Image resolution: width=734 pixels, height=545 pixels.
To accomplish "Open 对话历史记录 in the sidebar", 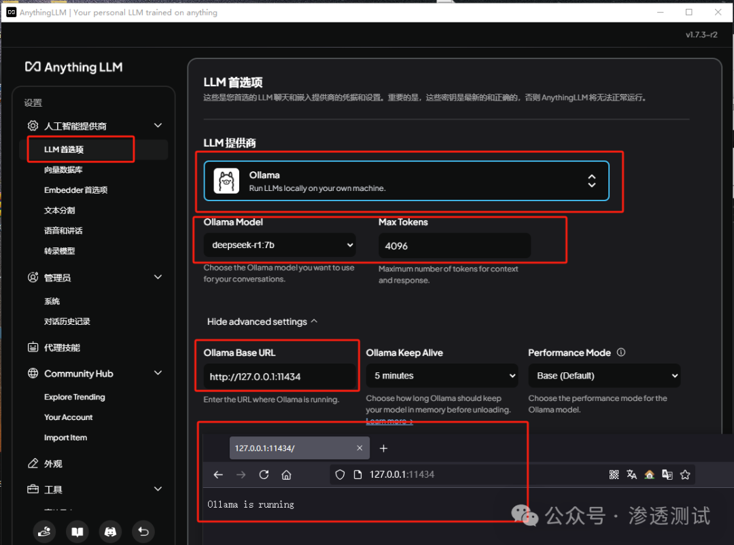I will [67, 321].
